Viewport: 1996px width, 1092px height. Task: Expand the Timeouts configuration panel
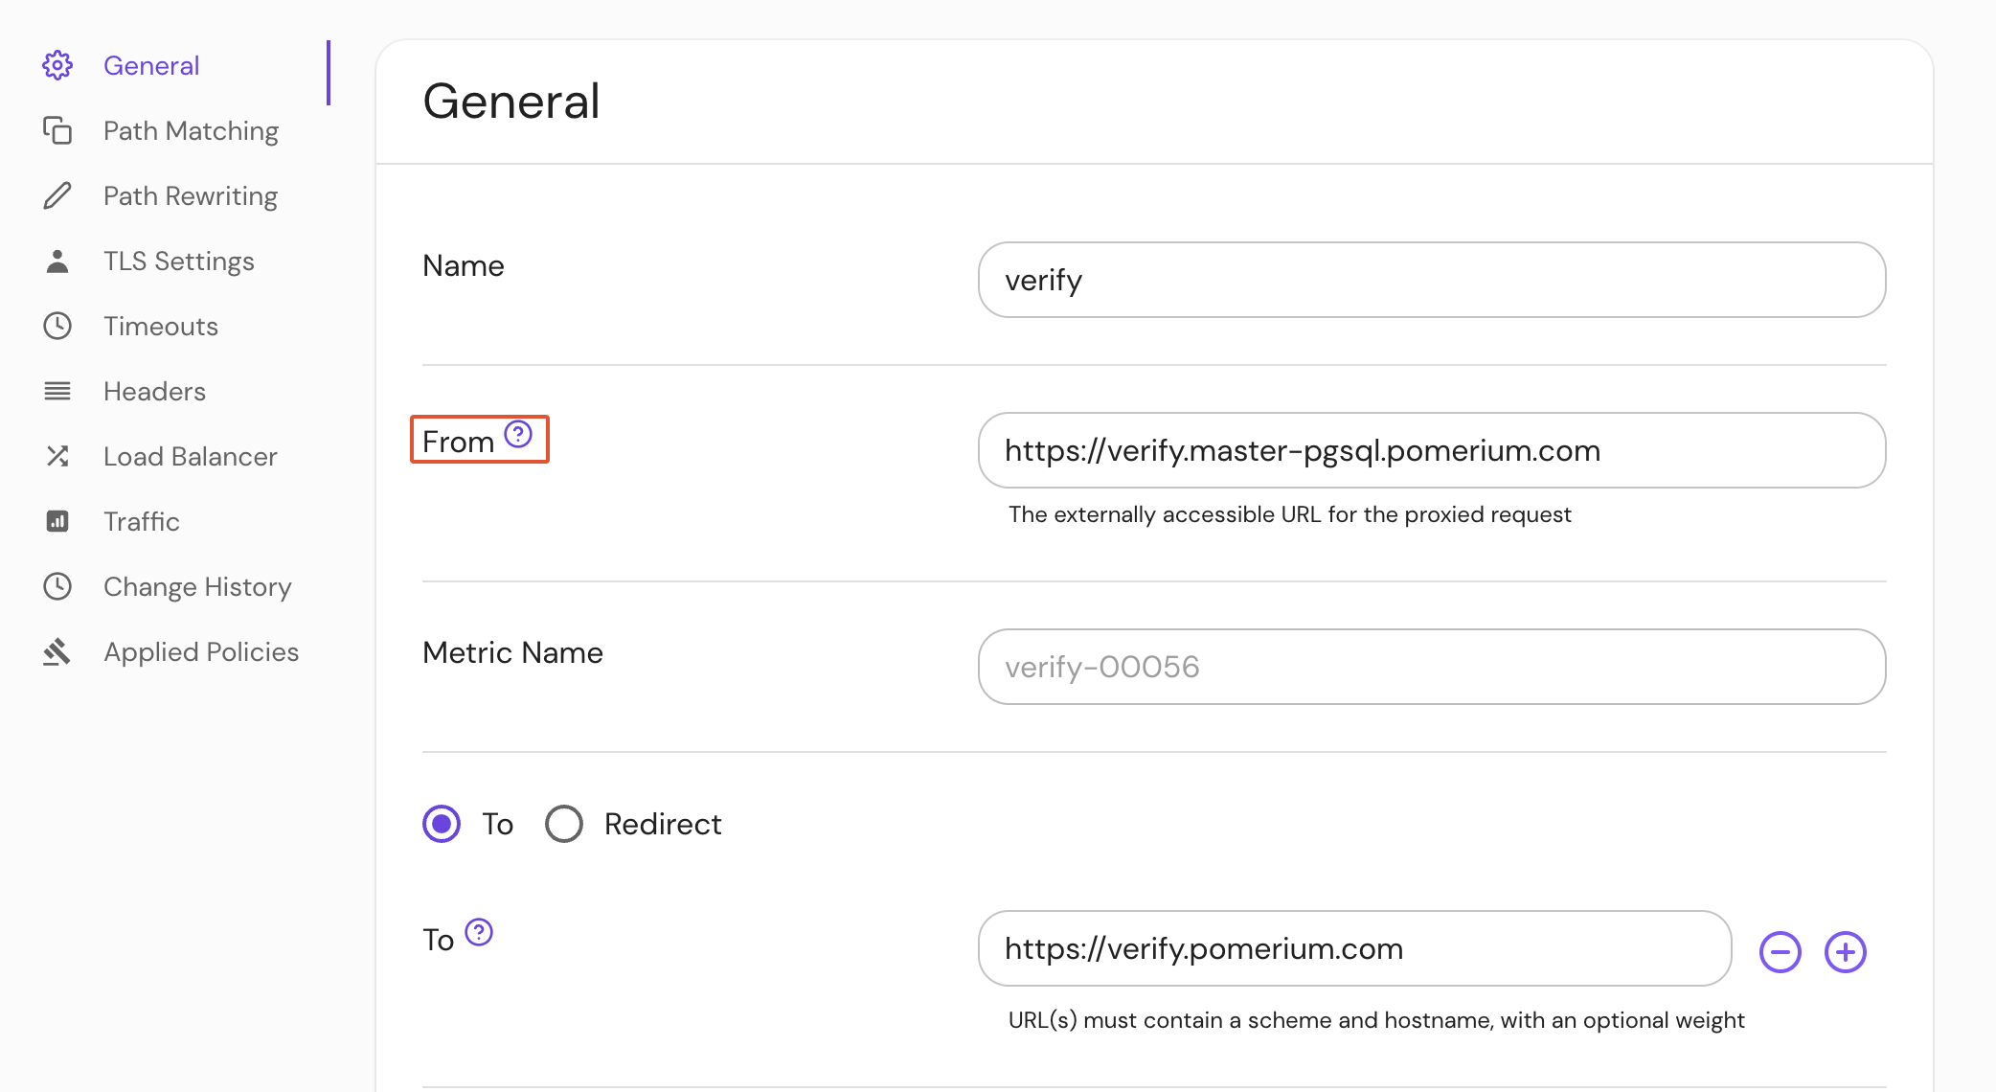pyautogui.click(x=159, y=326)
